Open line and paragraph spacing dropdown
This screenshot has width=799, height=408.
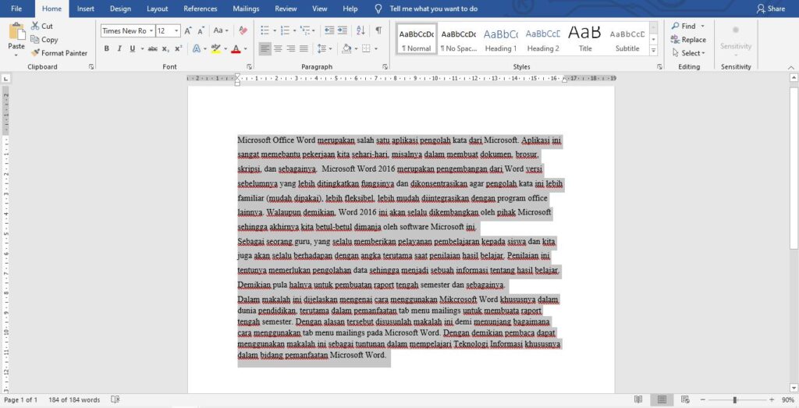tap(324, 49)
